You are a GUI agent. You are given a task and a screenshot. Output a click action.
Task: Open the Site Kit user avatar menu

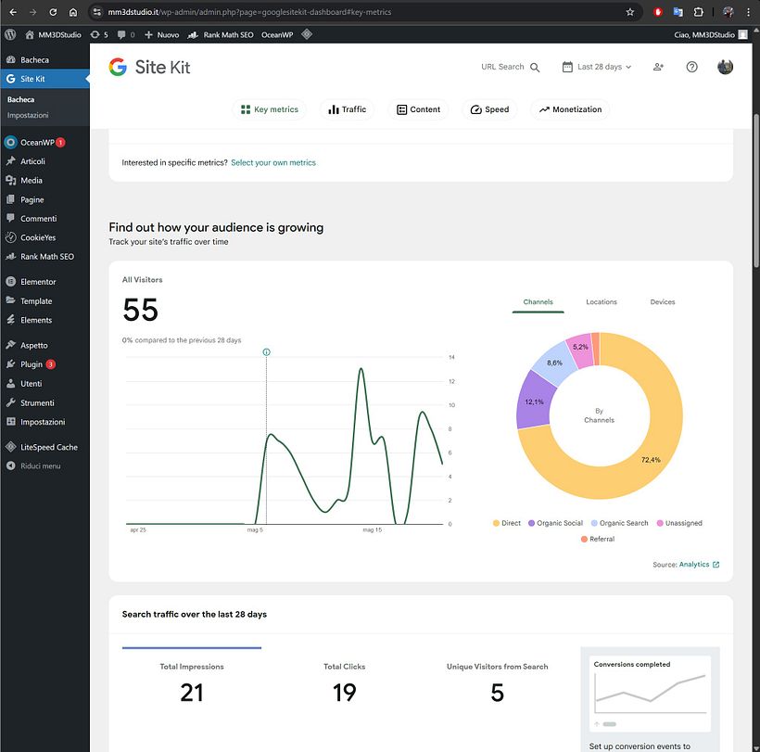pyautogui.click(x=725, y=67)
